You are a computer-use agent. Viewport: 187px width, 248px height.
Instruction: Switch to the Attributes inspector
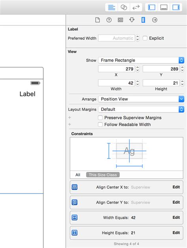[x=132, y=20]
